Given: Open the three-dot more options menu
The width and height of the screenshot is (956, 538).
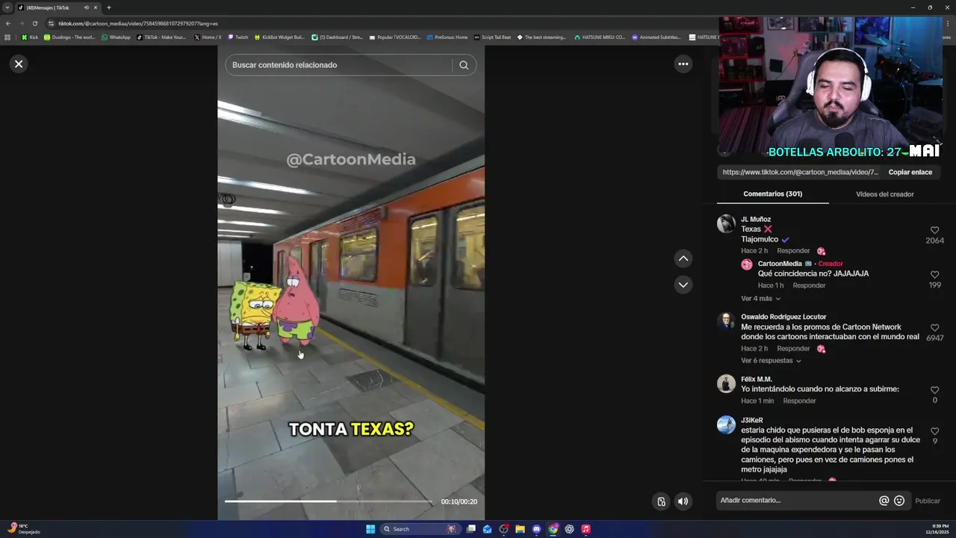Looking at the screenshot, I should (x=683, y=64).
